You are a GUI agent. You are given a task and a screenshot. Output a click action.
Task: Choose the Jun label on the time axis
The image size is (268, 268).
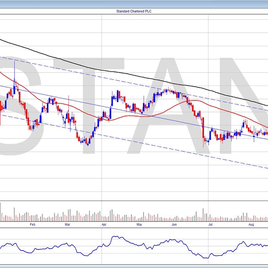coord(175,224)
